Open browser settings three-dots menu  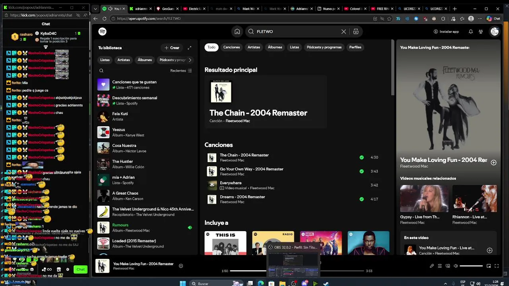pyautogui.click(x=480, y=18)
